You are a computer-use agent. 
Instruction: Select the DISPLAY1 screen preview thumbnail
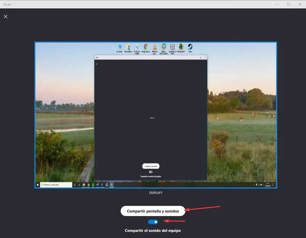click(x=156, y=115)
